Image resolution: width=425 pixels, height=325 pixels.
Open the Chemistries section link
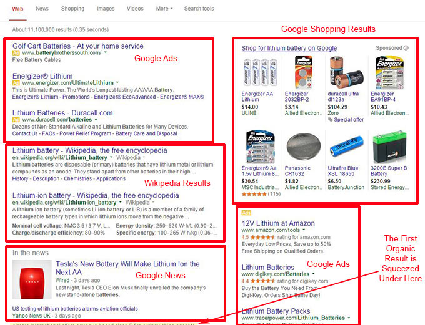77,178
